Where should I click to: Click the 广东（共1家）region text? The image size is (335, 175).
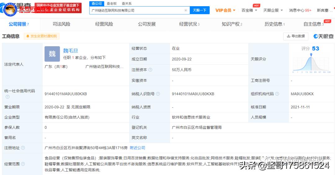[56, 67]
